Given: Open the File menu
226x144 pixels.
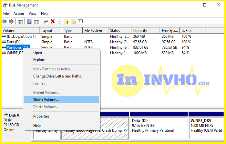Looking at the screenshot, I should coord(6,14).
